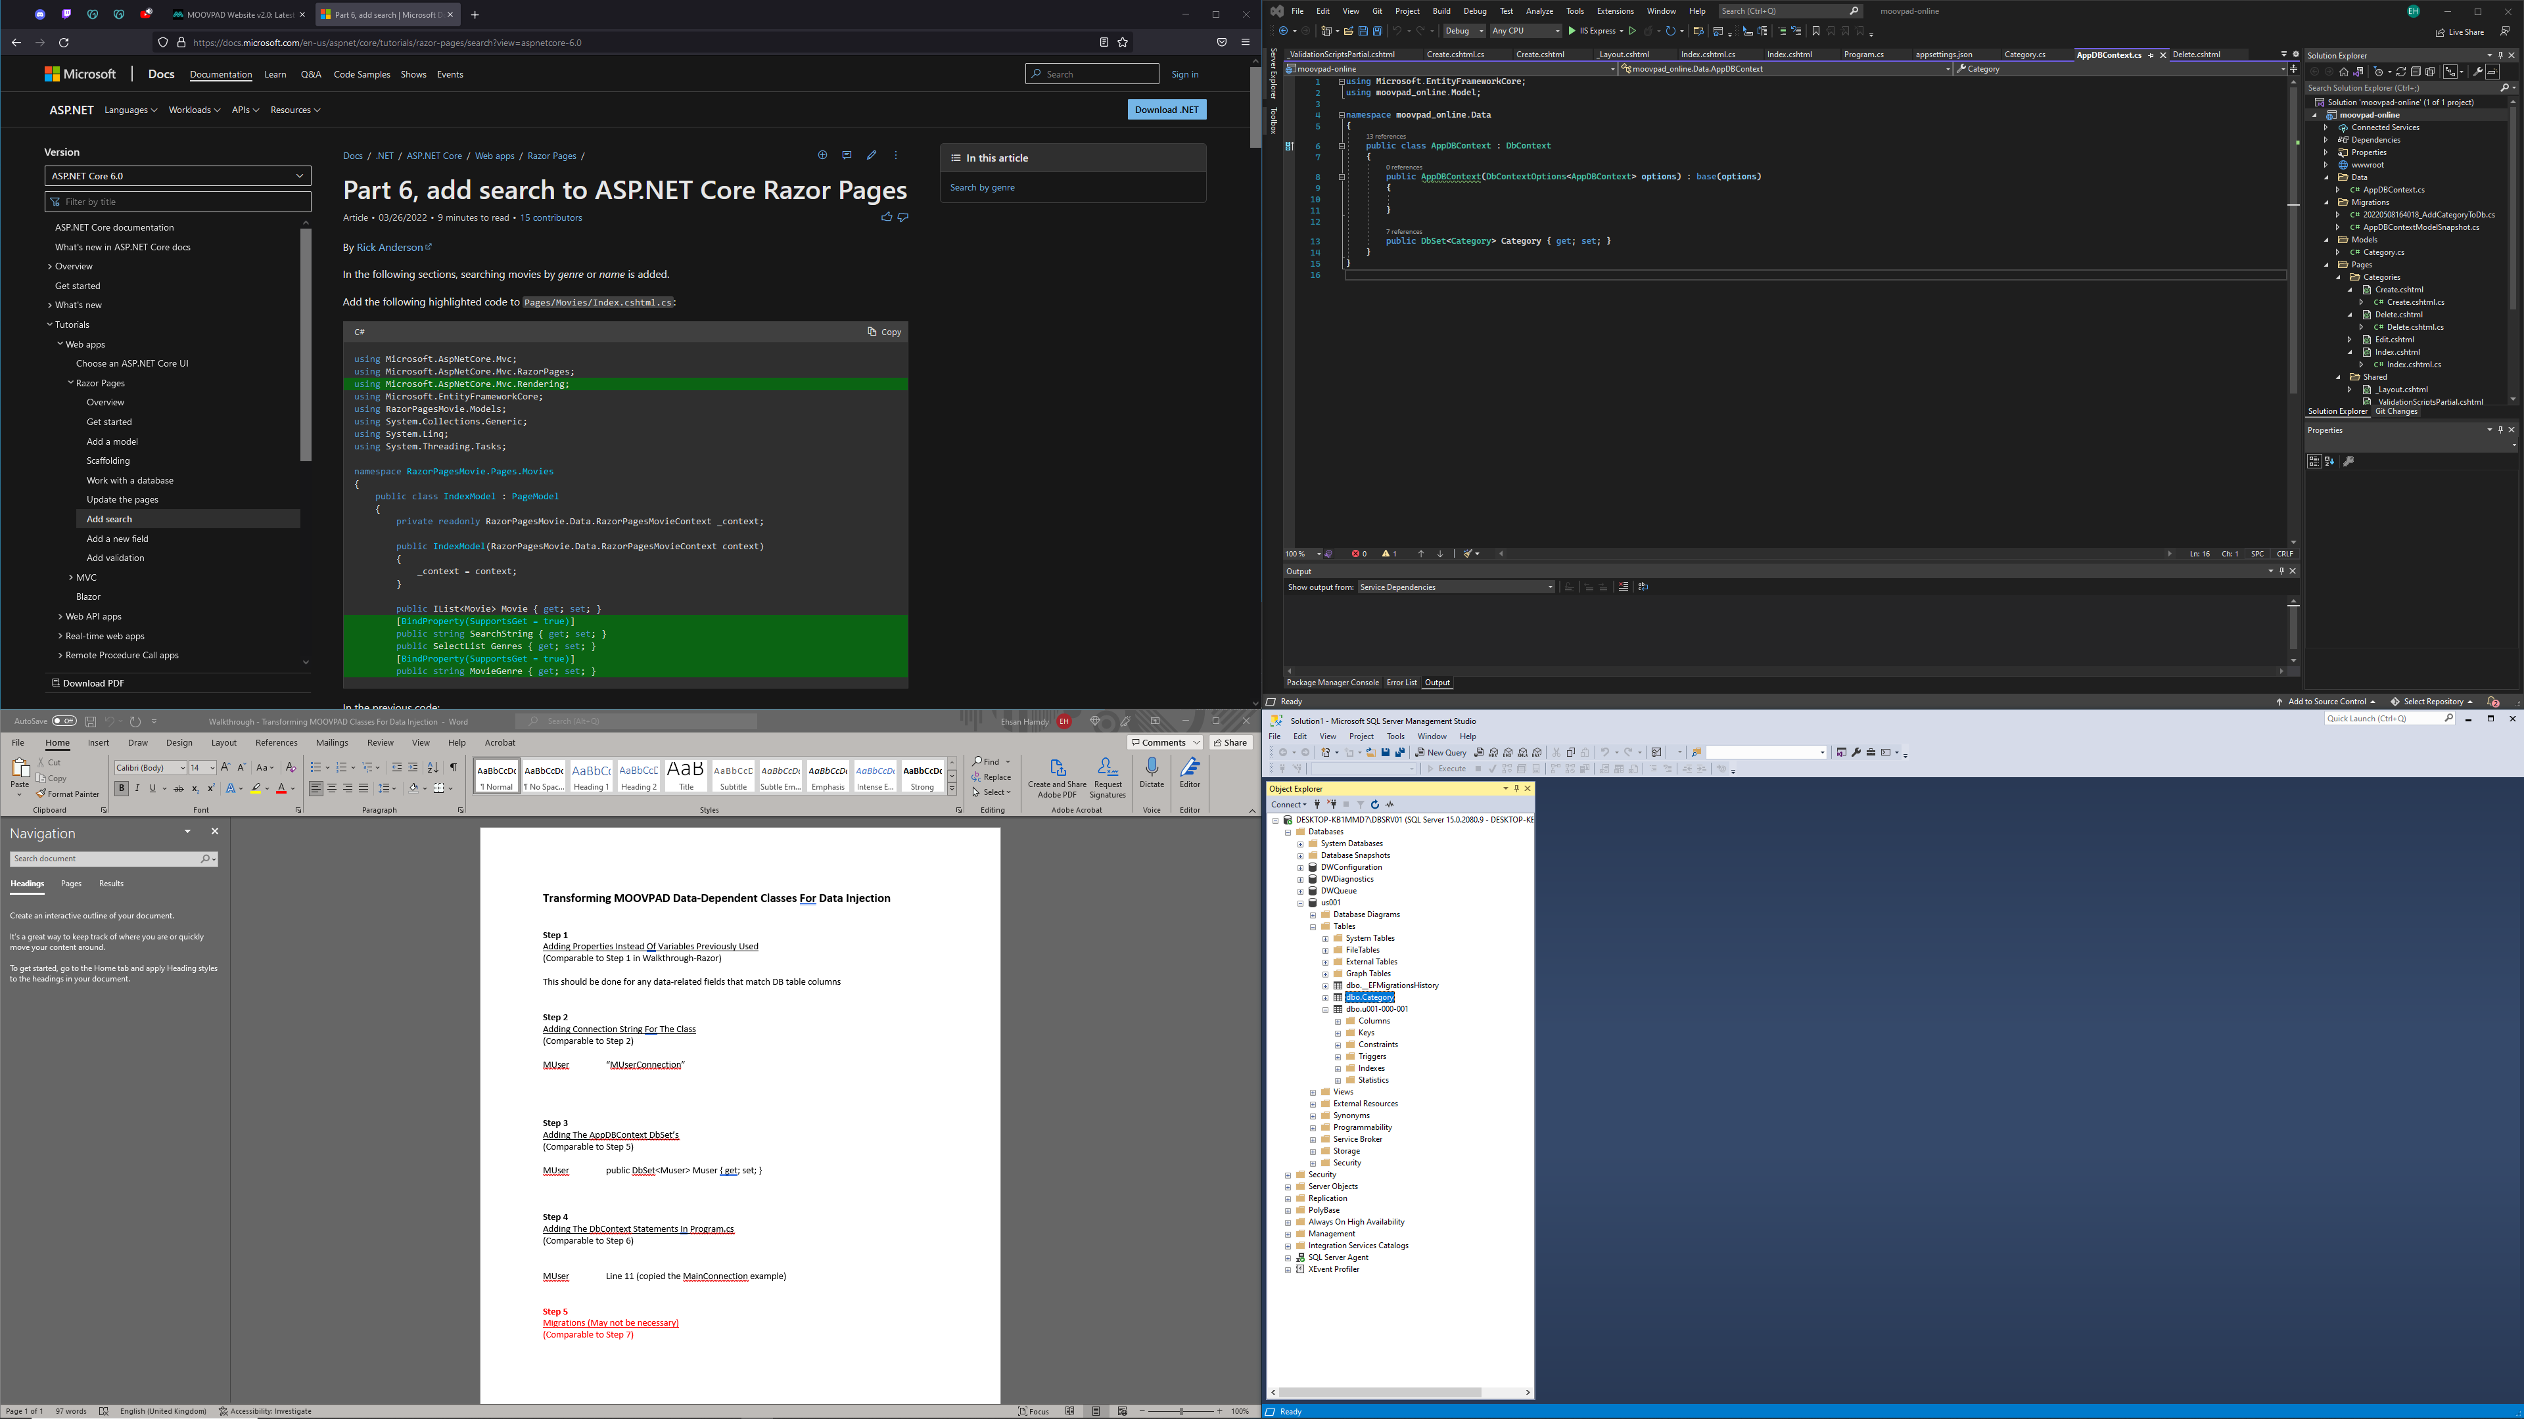Click the Format Painter icon in Word

41,794
